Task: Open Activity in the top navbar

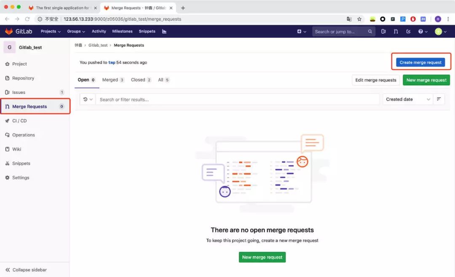Action: (x=99, y=31)
